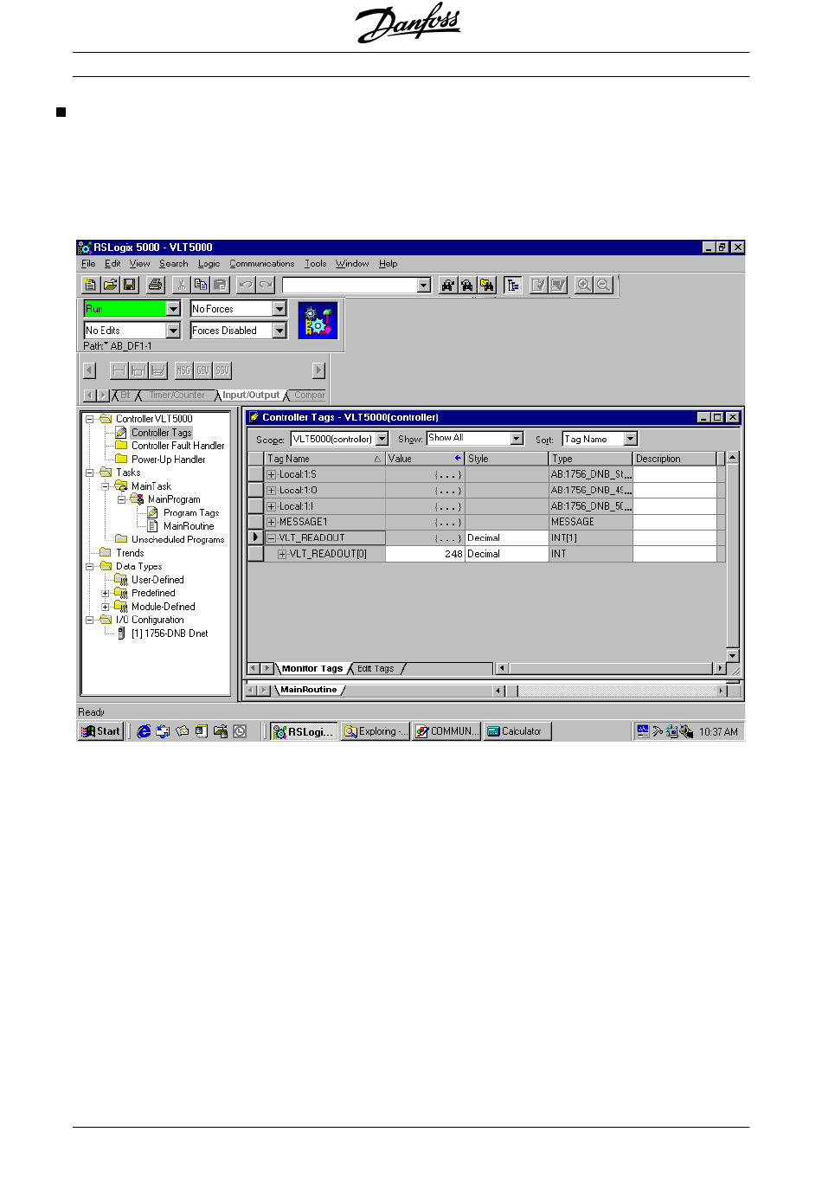
Task: Open Calculator from the taskbar
Action: (517, 731)
